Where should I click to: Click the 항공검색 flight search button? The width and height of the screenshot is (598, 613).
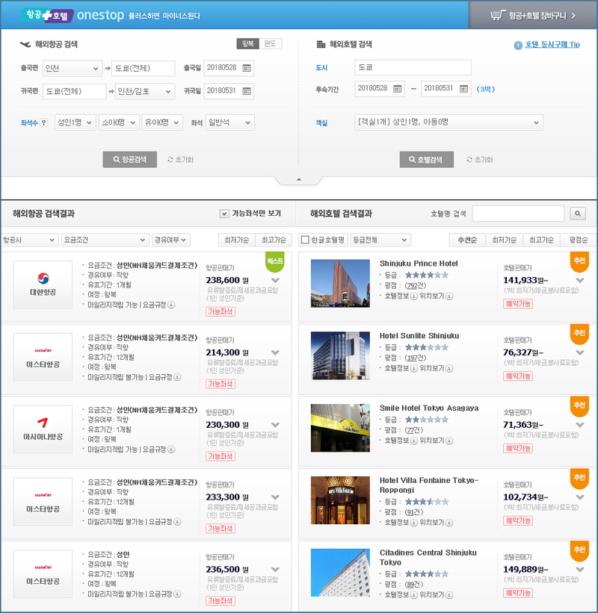130,160
